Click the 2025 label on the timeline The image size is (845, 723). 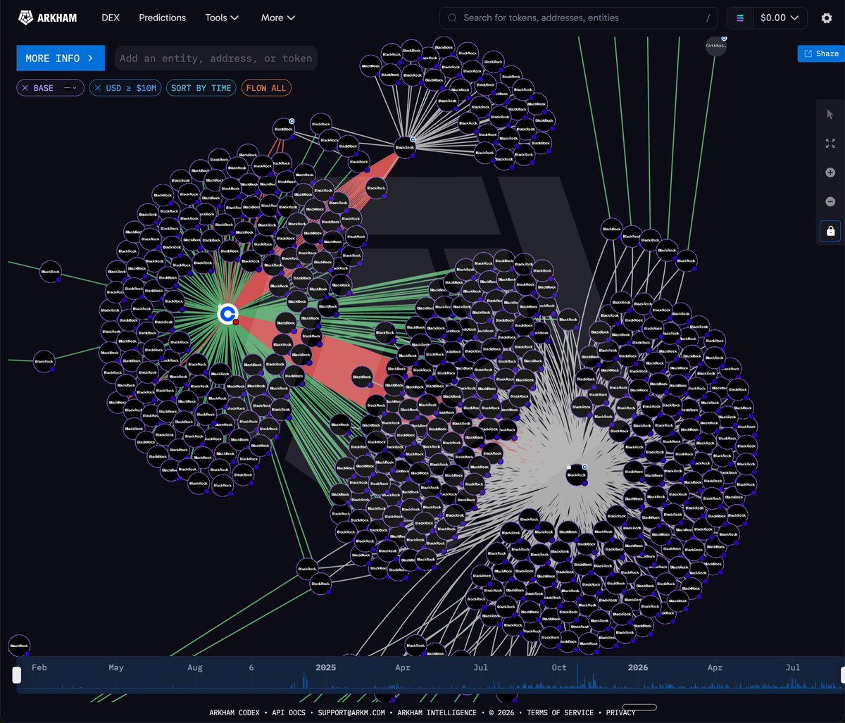pyautogui.click(x=326, y=667)
